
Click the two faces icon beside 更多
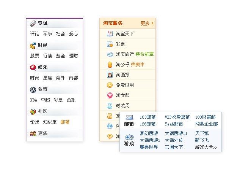33,133
